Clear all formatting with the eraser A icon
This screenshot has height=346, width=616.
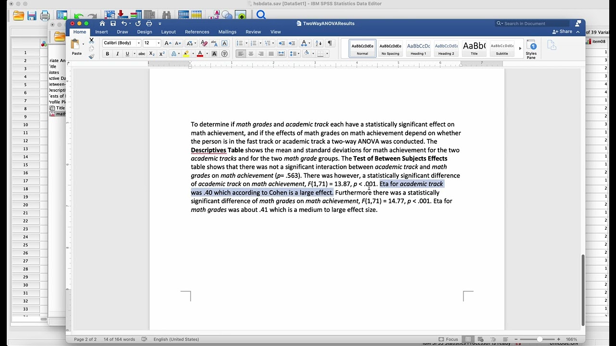point(204,43)
